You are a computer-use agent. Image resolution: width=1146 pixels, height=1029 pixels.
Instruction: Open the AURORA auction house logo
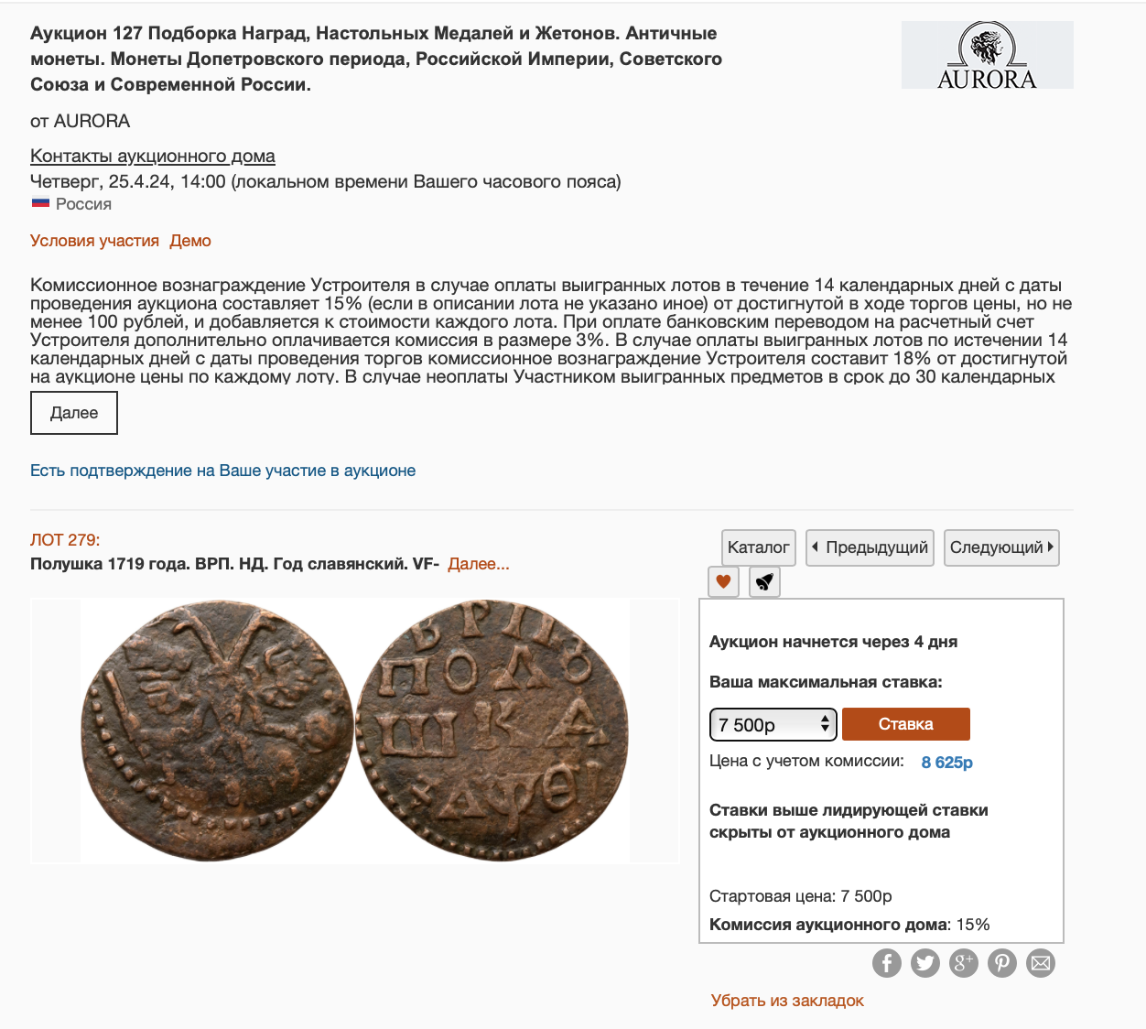[987, 55]
